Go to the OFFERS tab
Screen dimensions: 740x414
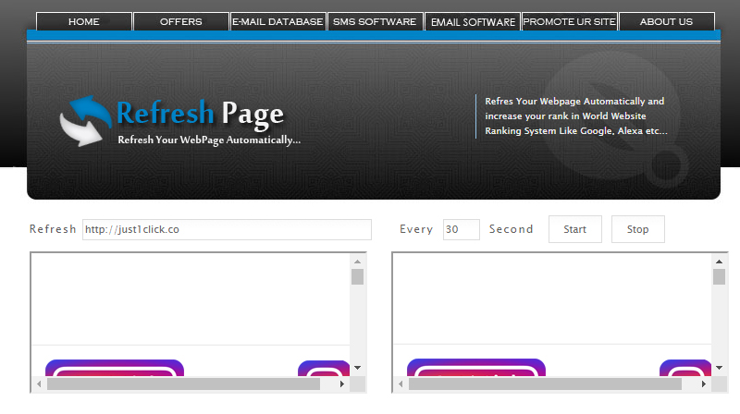click(180, 21)
